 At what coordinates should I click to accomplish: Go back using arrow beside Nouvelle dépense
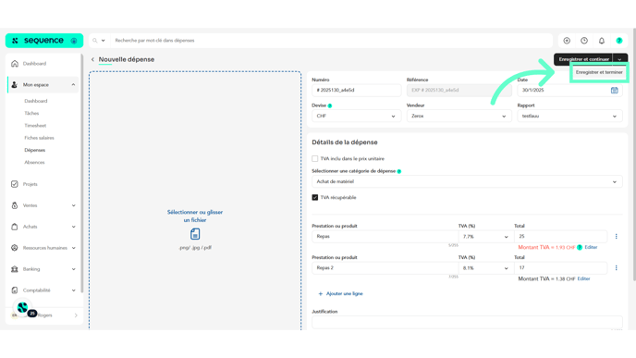point(92,59)
